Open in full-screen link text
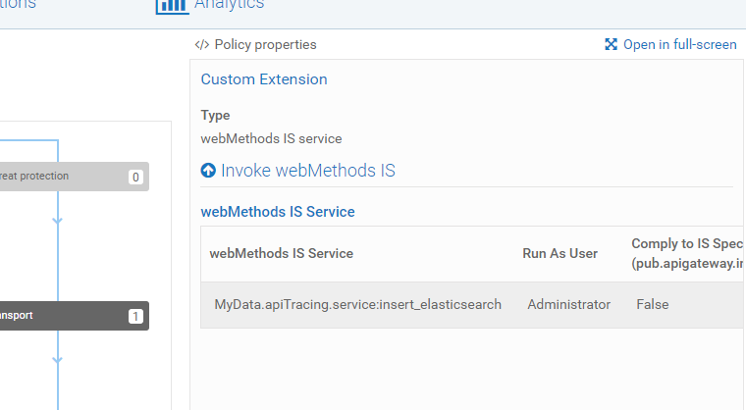Image resolution: width=746 pixels, height=410 pixels. coord(679,44)
